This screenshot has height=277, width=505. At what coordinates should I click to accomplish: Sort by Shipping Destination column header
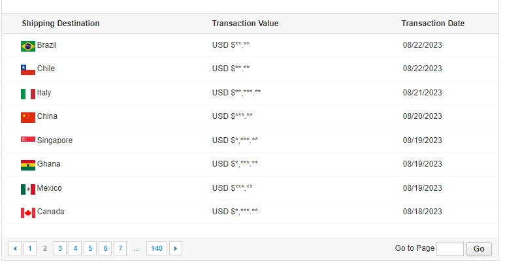pos(61,24)
